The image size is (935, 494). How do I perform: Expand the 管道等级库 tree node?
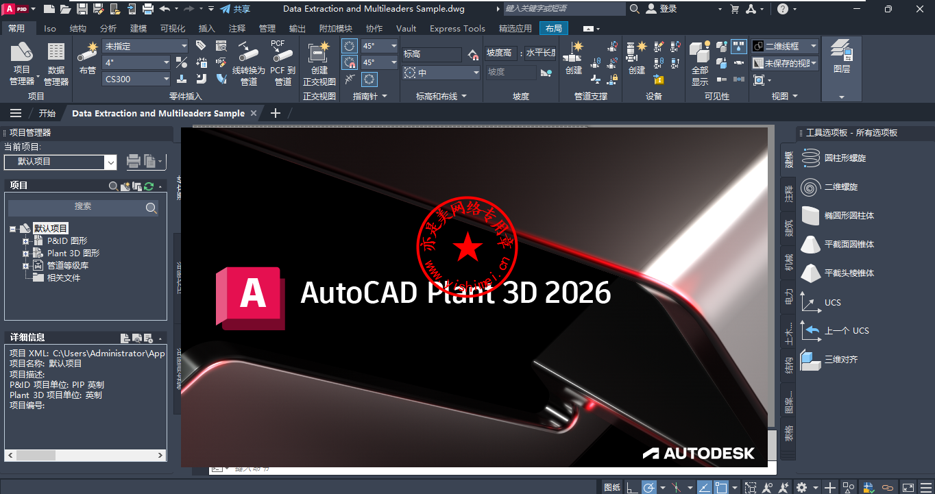25,266
